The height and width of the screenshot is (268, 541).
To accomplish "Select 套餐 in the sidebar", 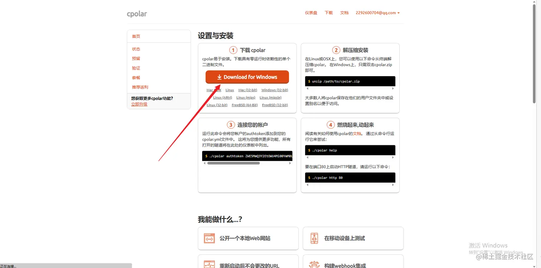I will 136,78.
